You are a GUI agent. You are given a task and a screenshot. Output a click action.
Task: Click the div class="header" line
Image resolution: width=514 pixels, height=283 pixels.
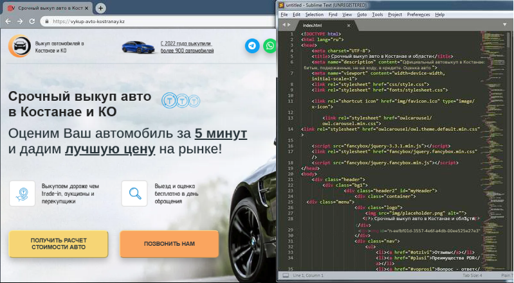(x=338, y=179)
